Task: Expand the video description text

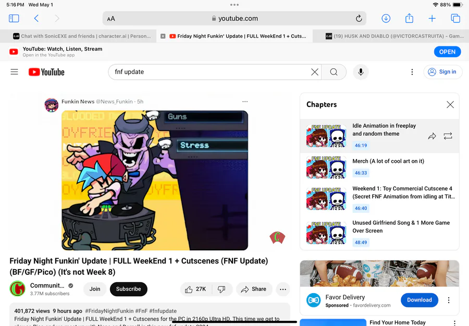Action: tap(150, 315)
